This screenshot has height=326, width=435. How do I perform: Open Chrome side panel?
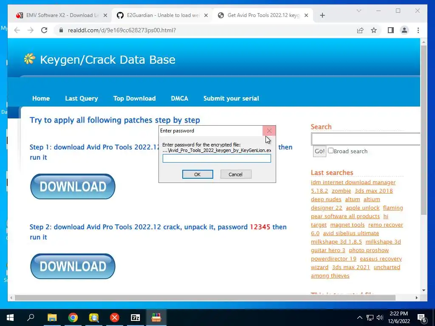point(391,30)
